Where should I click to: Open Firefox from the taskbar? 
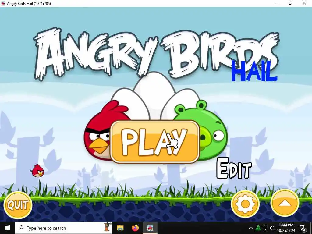[135, 228]
